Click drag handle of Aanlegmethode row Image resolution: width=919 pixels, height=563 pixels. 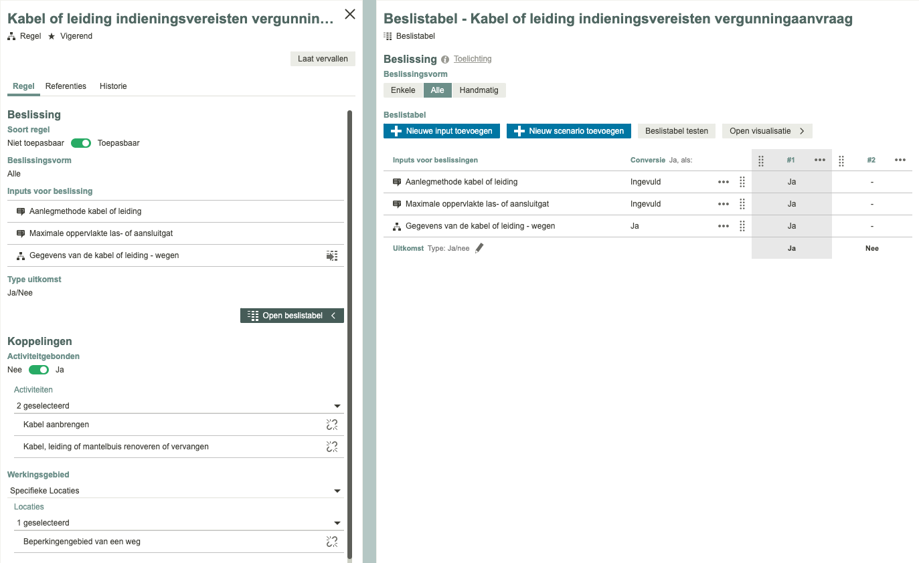coord(742,182)
